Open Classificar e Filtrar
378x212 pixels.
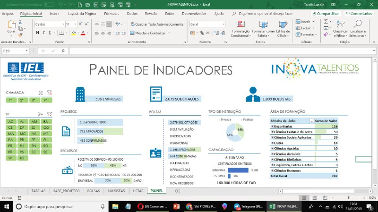pos(340,29)
